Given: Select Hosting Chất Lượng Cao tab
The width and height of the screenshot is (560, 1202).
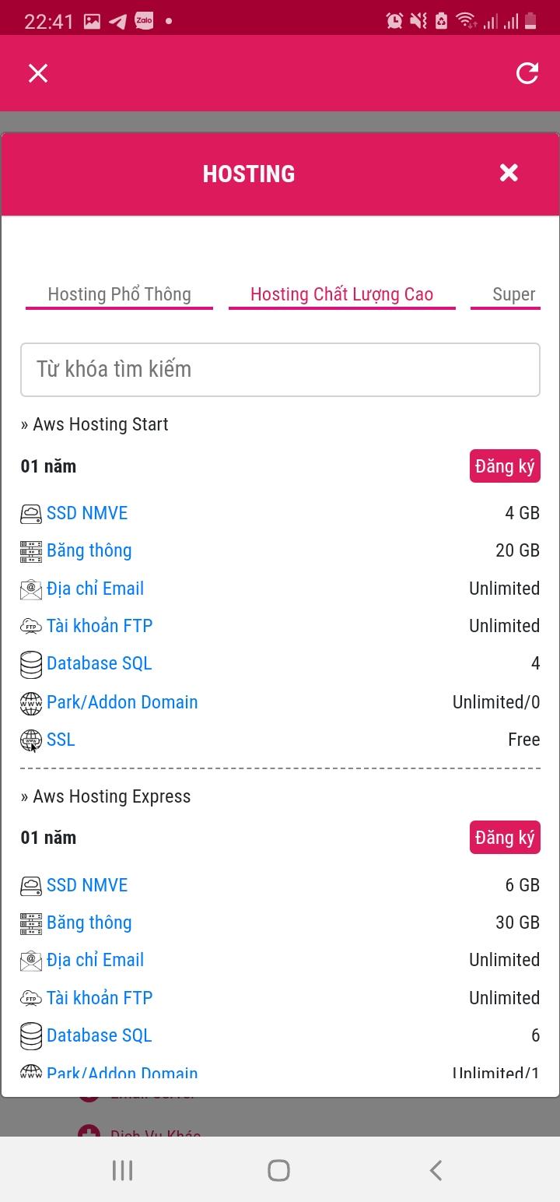Looking at the screenshot, I should [x=341, y=294].
